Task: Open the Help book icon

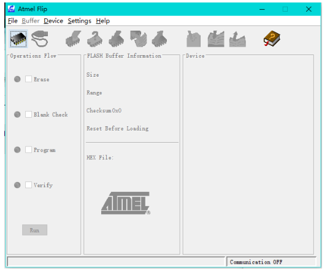Action: point(272,39)
